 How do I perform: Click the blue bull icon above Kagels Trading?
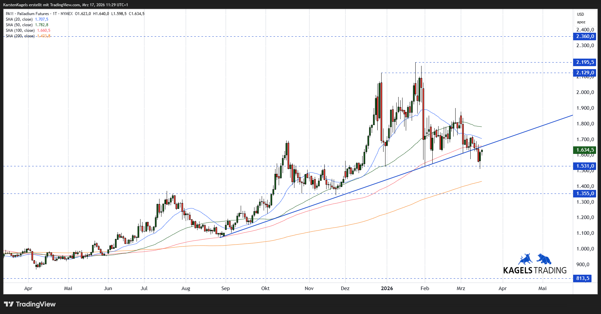point(525,259)
